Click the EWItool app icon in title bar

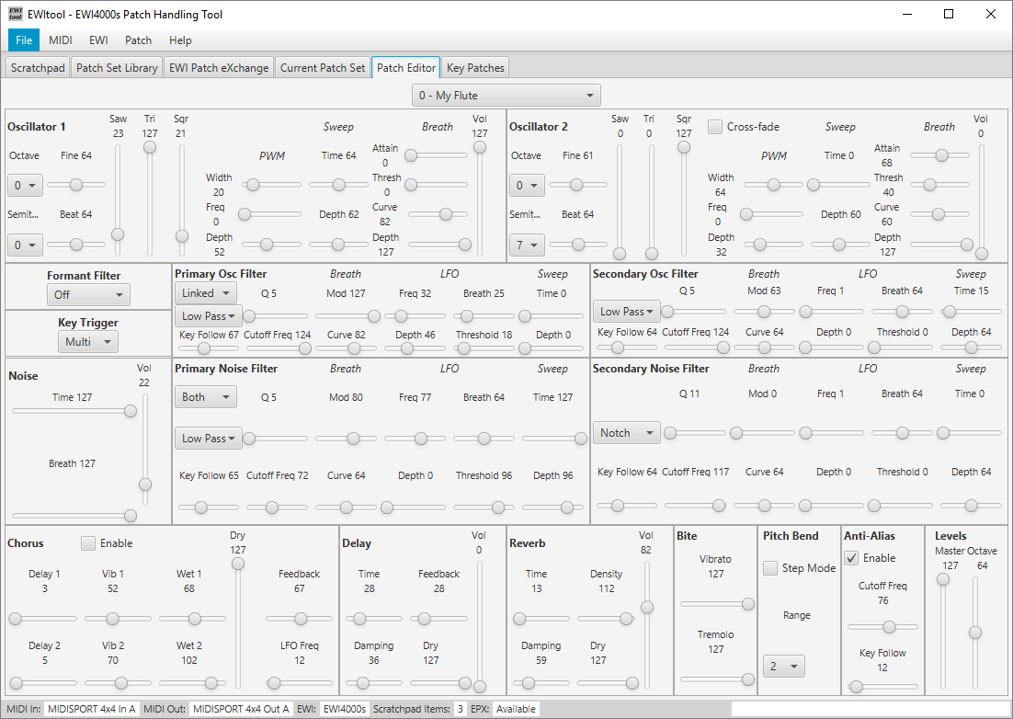point(16,15)
